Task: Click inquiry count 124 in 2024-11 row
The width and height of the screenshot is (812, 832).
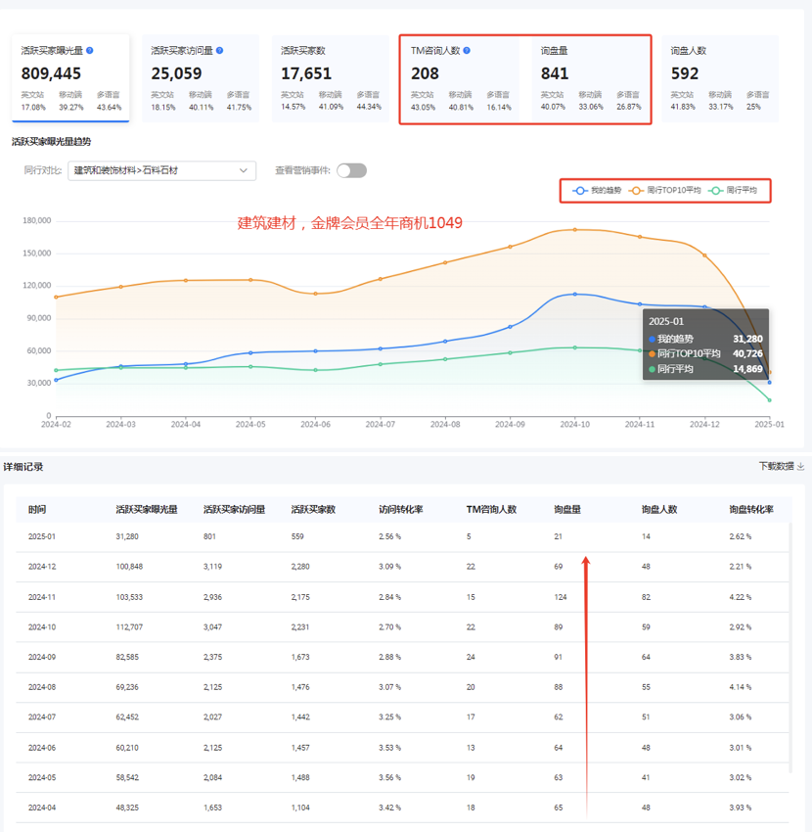Action: [x=561, y=597]
